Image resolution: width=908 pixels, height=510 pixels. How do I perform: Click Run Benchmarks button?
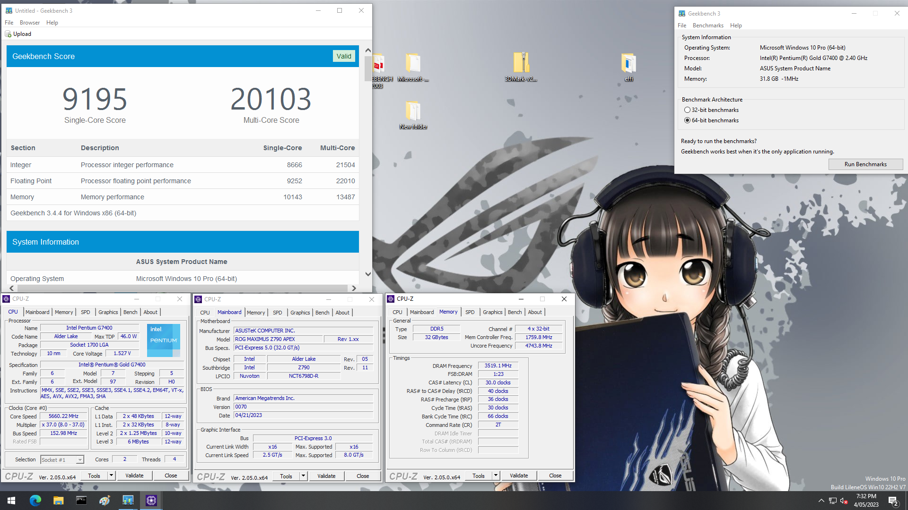(865, 164)
